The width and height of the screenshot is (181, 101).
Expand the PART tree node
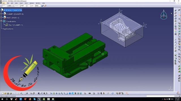click(x=1, y=17)
